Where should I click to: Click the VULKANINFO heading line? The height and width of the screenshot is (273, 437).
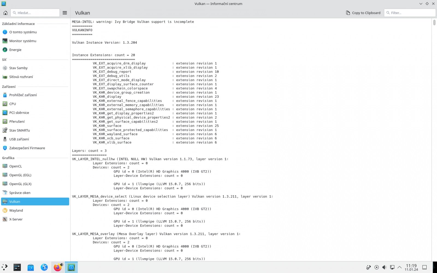point(82,30)
